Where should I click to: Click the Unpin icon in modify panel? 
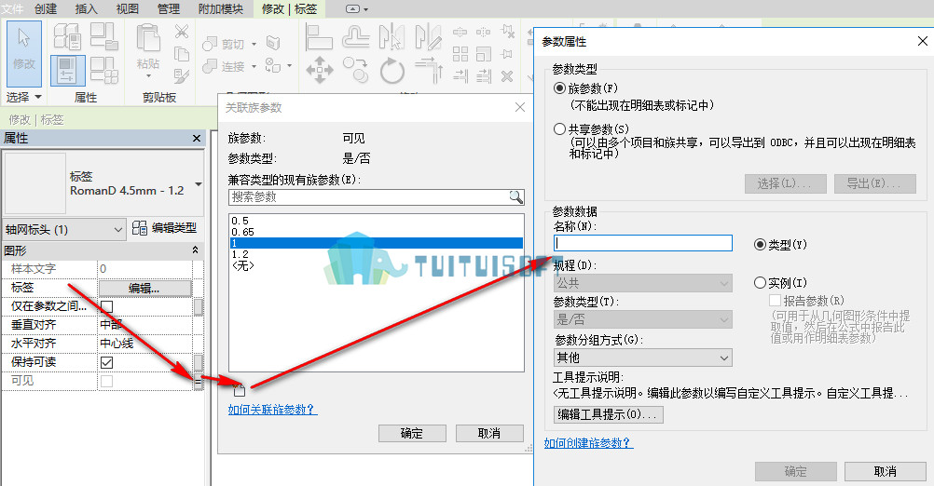[507, 32]
